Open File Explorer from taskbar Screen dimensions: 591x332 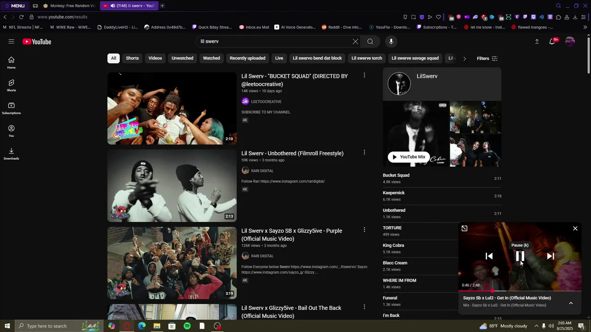click(157, 326)
